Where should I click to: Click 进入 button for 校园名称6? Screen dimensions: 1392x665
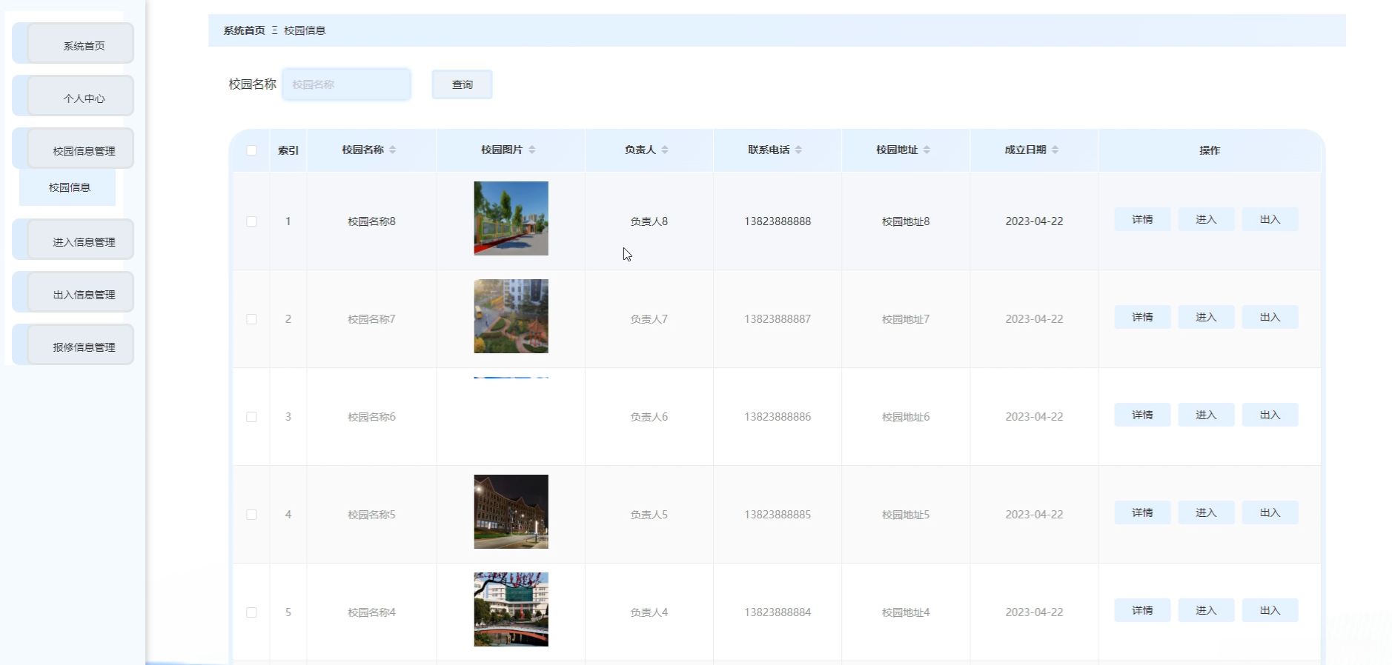click(1206, 415)
